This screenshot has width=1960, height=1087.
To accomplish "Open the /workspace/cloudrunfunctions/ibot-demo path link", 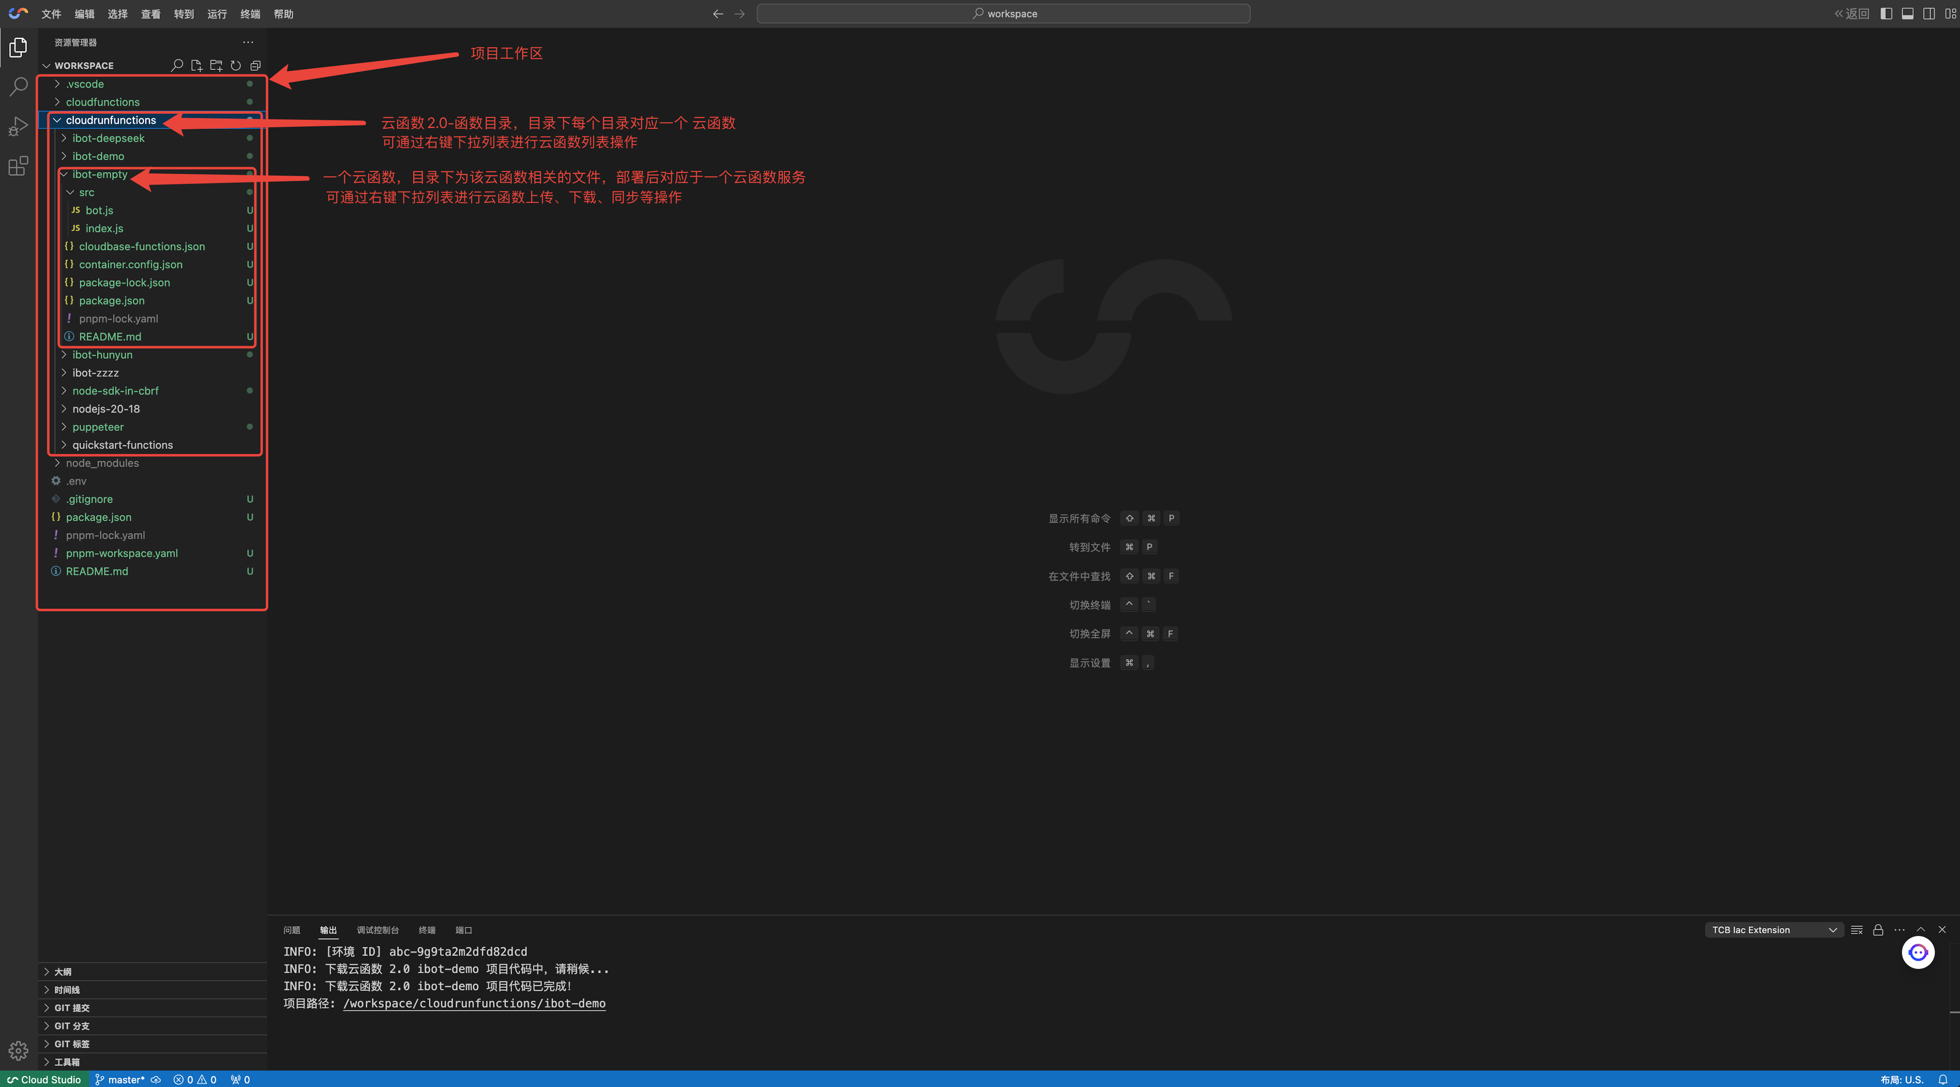I will [474, 1003].
